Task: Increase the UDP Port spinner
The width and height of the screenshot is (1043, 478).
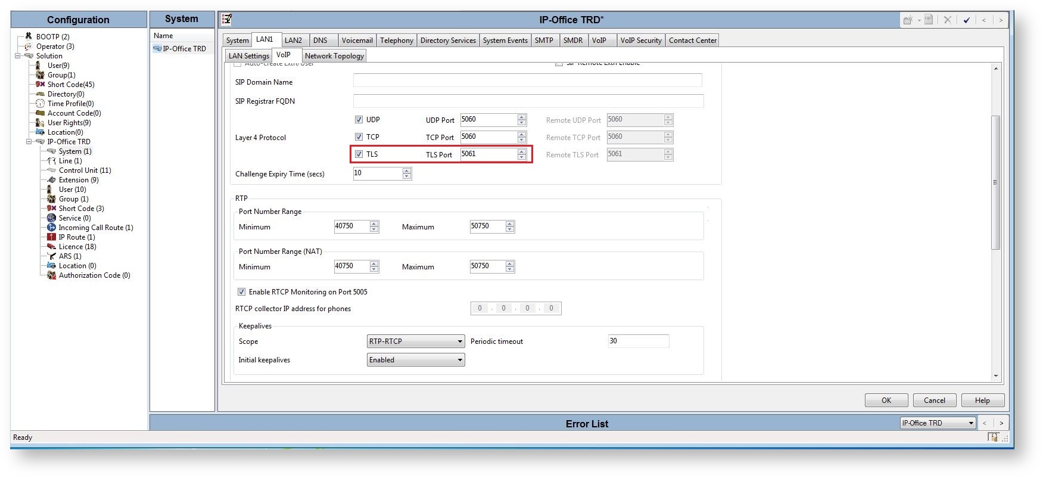Action: click(x=522, y=117)
